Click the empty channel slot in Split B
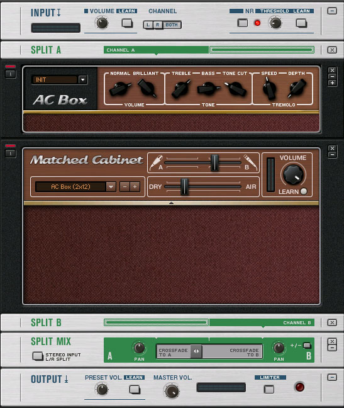The width and height of the screenshot is (344, 408). (x=156, y=322)
